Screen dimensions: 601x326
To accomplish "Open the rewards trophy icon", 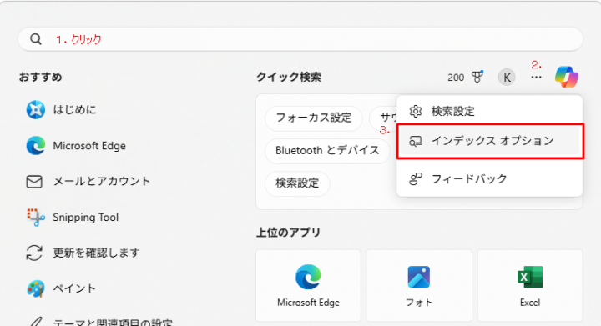I will tap(477, 77).
